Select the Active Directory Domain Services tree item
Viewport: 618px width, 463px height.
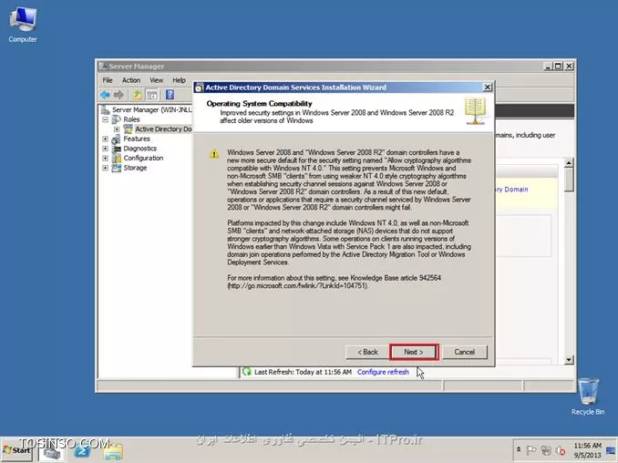click(x=163, y=129)
